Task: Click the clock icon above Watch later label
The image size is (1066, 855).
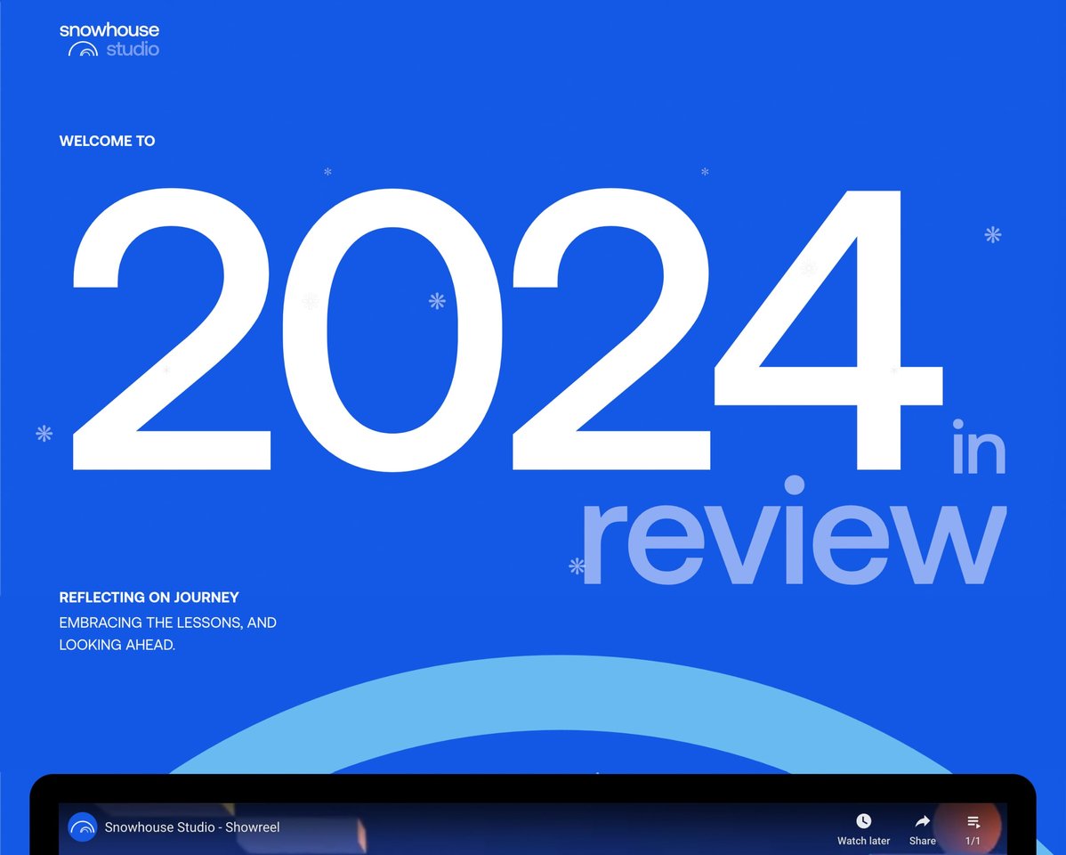Action: 862,820
